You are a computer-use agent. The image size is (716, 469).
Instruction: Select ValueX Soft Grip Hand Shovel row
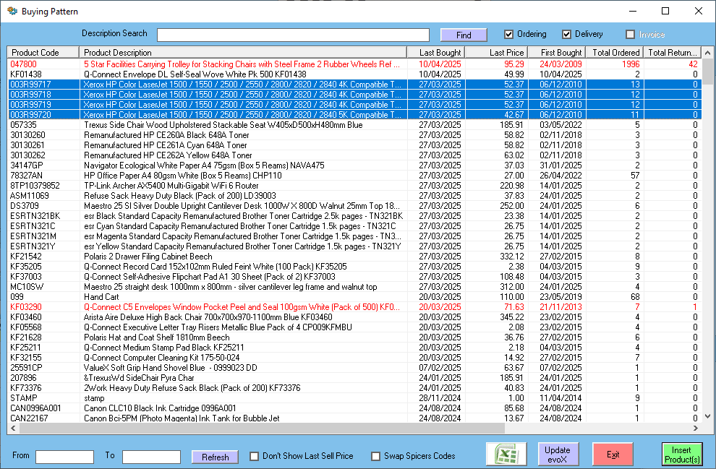click(354, 368)
